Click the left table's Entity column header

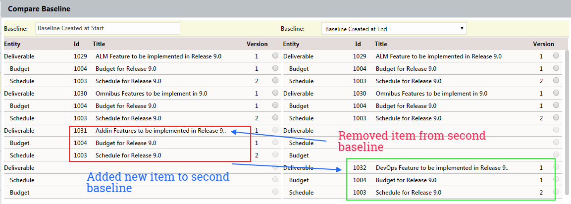point(12,44)
